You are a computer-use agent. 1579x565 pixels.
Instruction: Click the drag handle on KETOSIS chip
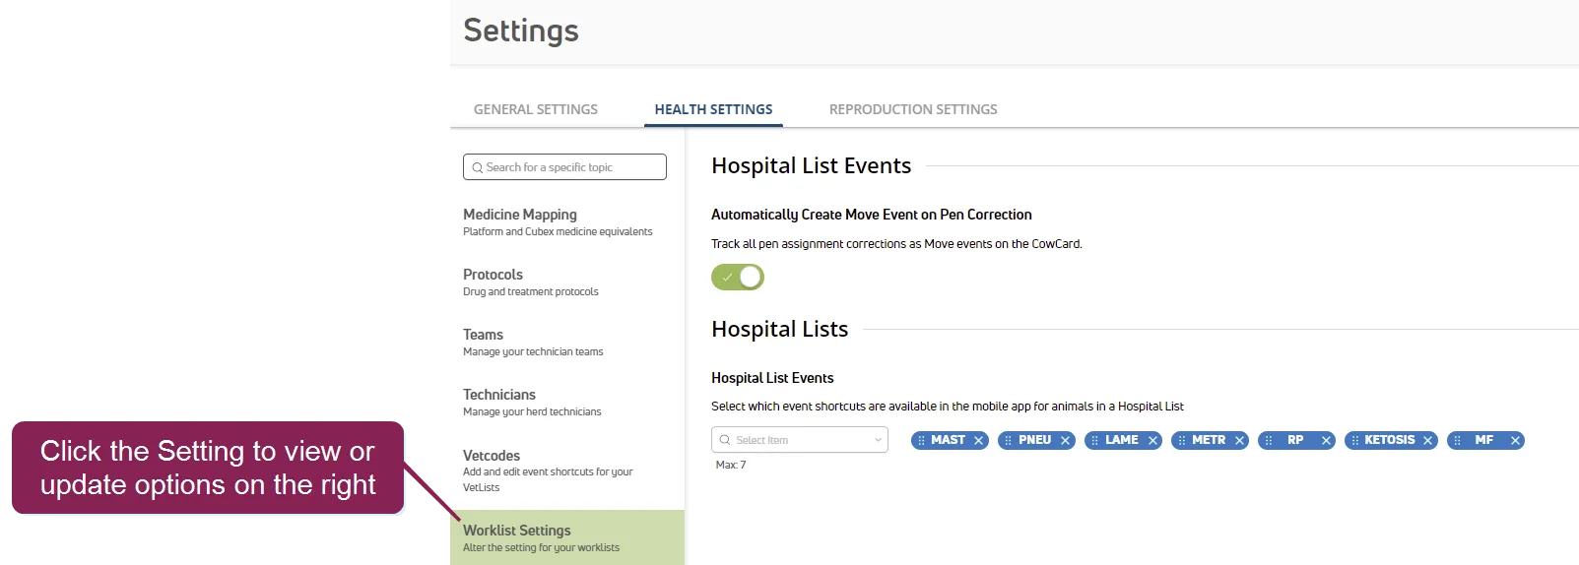point(1355,441)
